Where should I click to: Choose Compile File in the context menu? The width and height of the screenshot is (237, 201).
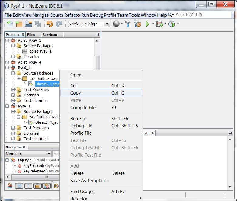tap(101, 108)
